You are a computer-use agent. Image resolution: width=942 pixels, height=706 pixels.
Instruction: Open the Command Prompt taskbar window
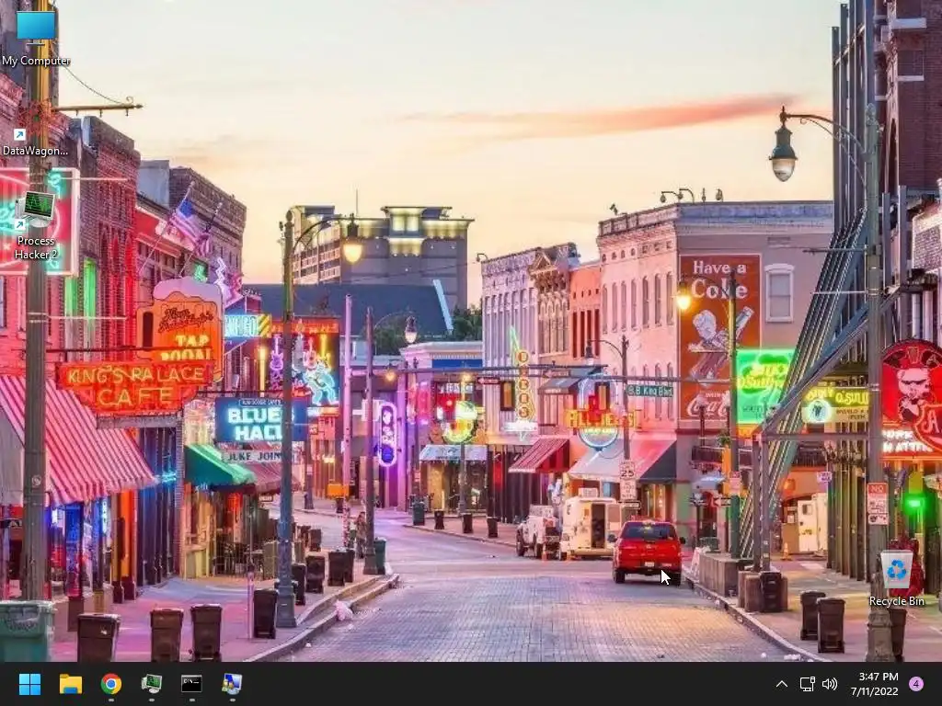pyautogui.click(x=191, y=684)
